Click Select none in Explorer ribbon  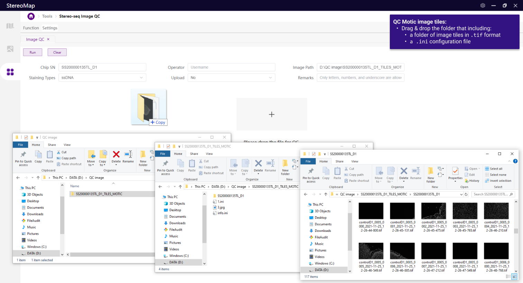click(x=495, y=175)
